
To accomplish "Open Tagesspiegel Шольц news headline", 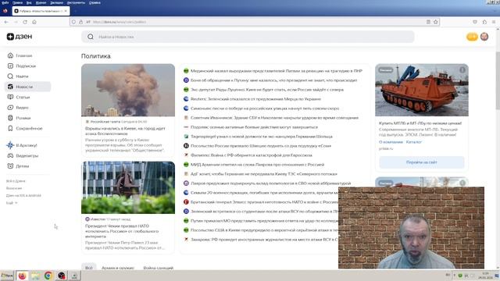I will click(262, 137).
